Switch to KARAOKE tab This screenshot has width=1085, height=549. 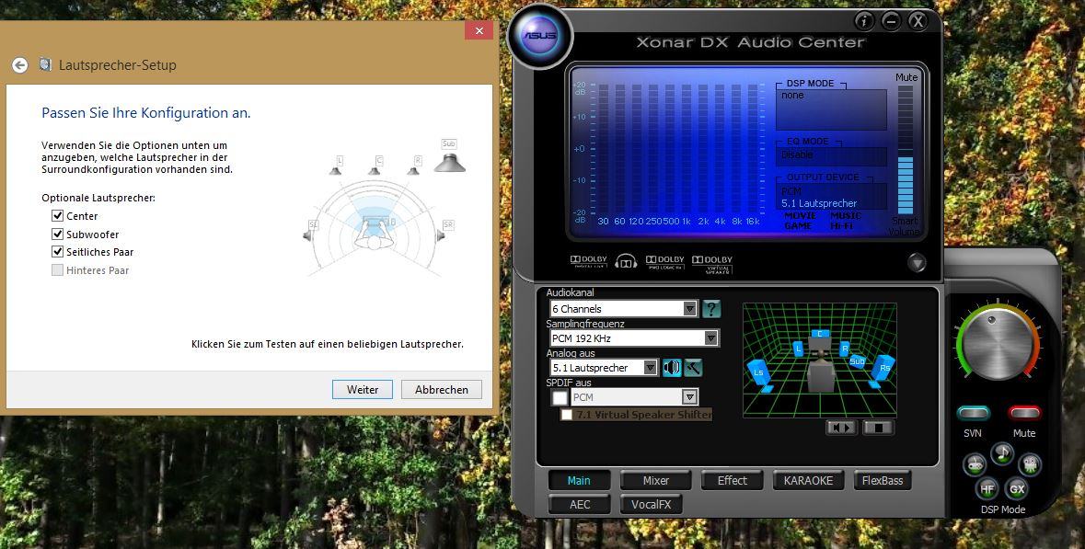[x=808, y=481]
